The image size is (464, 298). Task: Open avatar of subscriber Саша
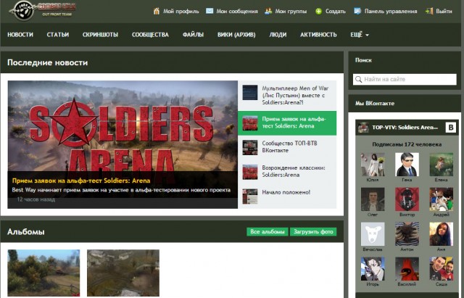point(442,269)
